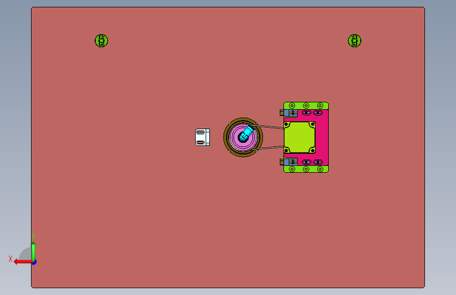The height and width of the screenshot is (295, 456).
Task: Click the green Y axis arrow of triad
Action: click(34, 251)
